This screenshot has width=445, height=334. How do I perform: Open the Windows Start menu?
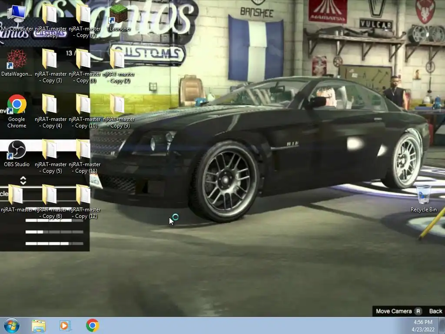[11, 325]
